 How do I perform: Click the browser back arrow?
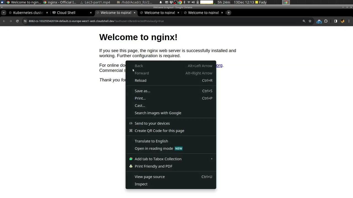pos(4,21)
